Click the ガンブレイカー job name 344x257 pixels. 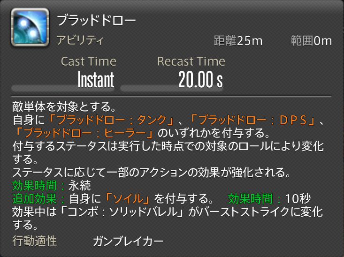(128, 241)
